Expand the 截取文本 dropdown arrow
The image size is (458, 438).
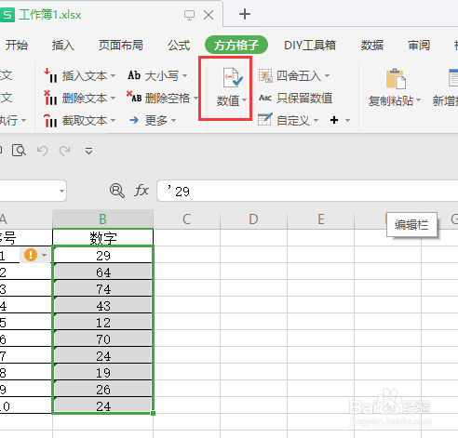point(113,120)
